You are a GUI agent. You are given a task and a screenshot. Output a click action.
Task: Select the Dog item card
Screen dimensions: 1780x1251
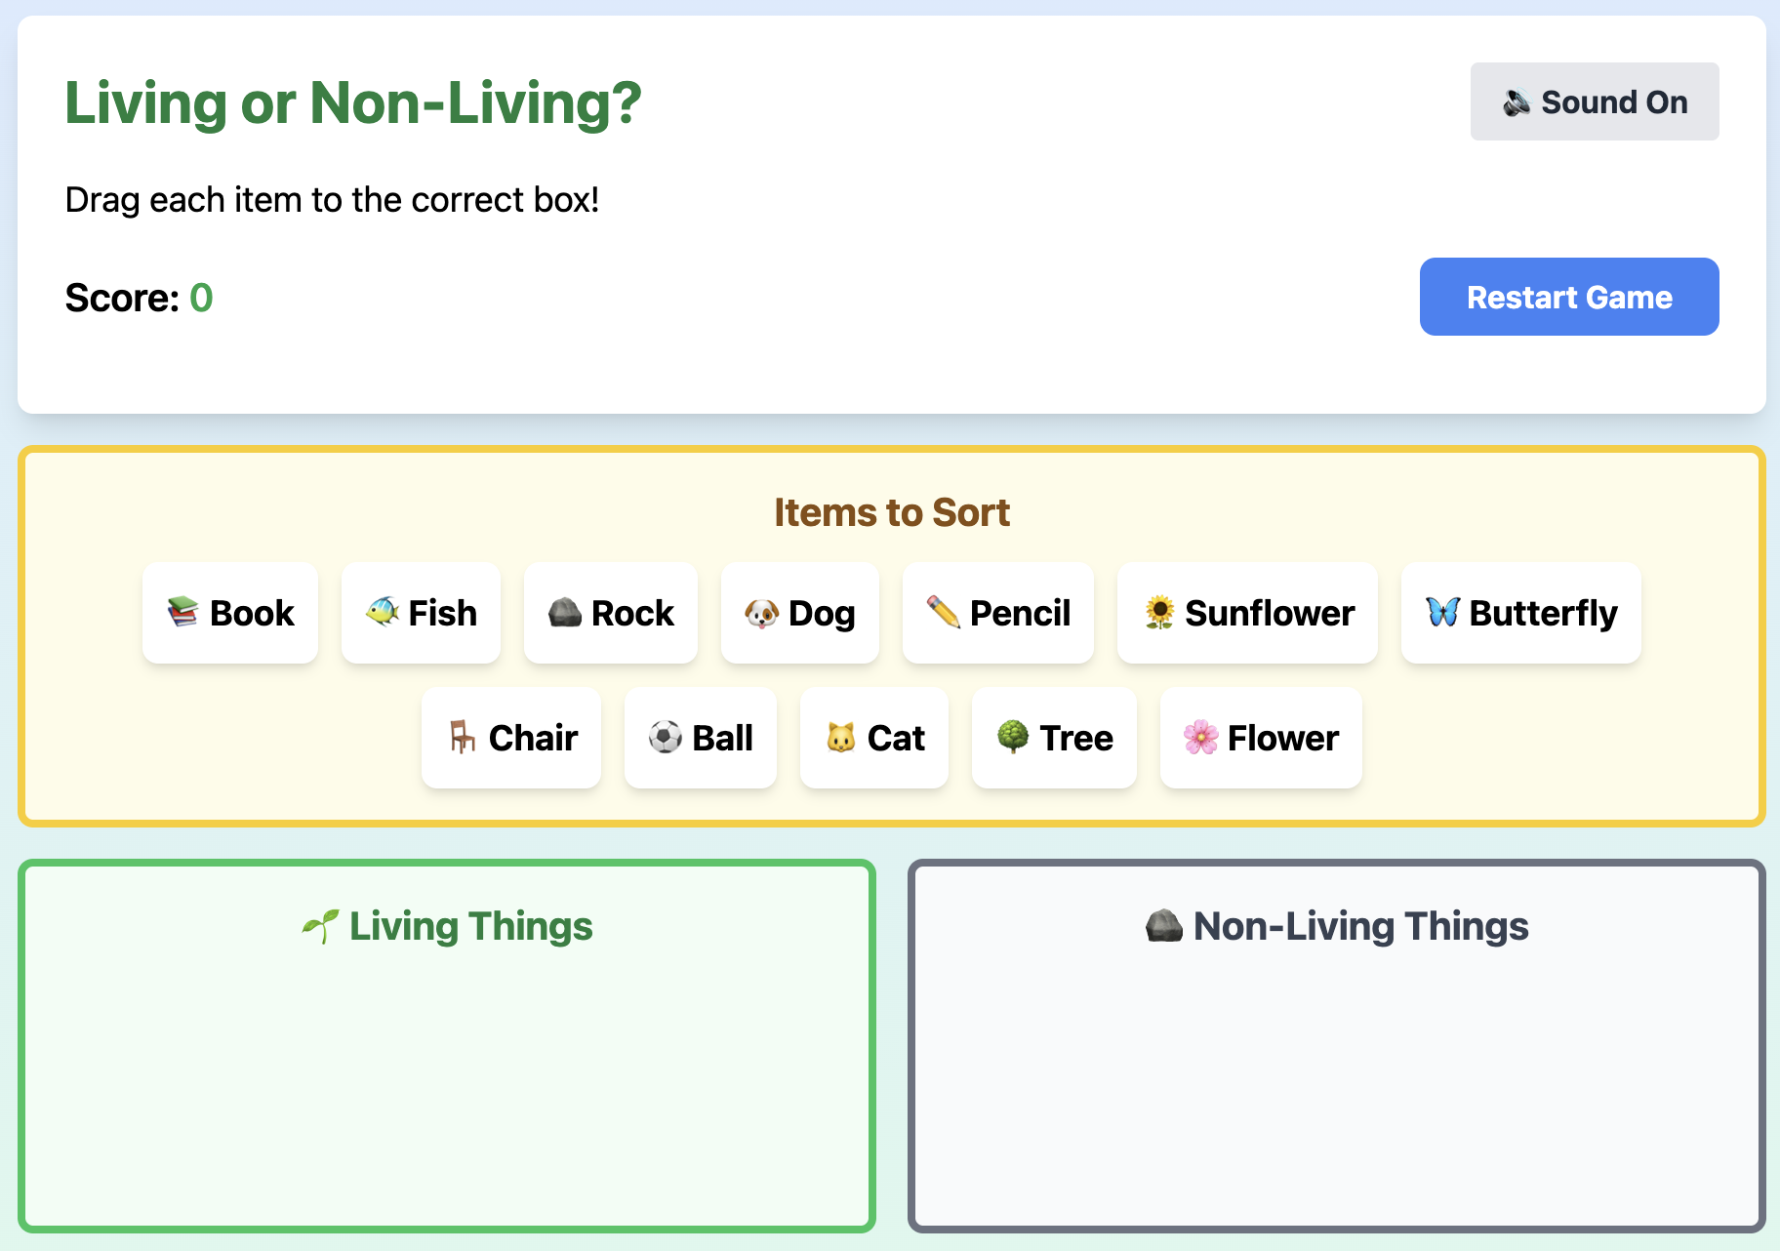[x=799, y=613]
